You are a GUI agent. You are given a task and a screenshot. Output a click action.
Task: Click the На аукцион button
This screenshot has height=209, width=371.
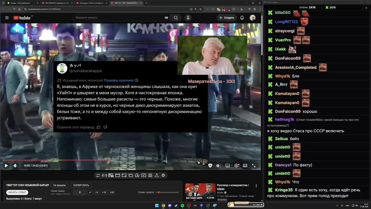[x=59, y=185]
